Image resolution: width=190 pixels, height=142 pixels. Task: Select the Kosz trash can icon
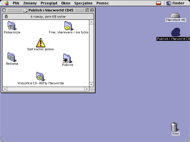174,127
